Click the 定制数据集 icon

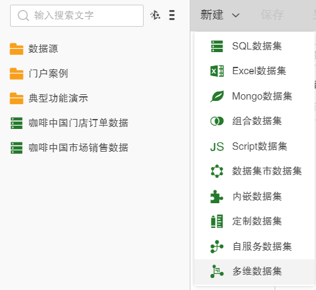point(216,221)
